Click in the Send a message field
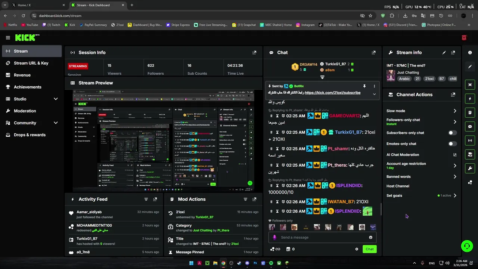478x269 pixels. pos(323,238)
